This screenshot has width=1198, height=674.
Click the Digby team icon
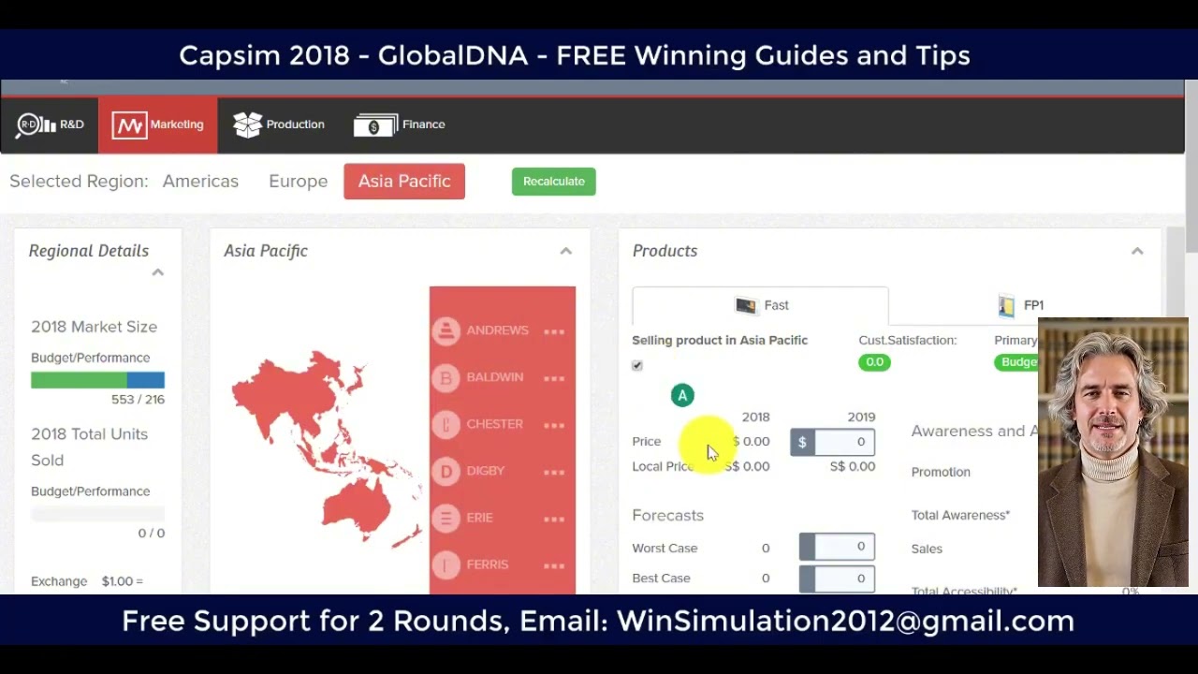click(x=446, y=471)
